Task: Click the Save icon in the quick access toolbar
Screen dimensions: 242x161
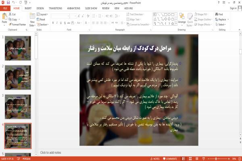Action: click(8, 3)
